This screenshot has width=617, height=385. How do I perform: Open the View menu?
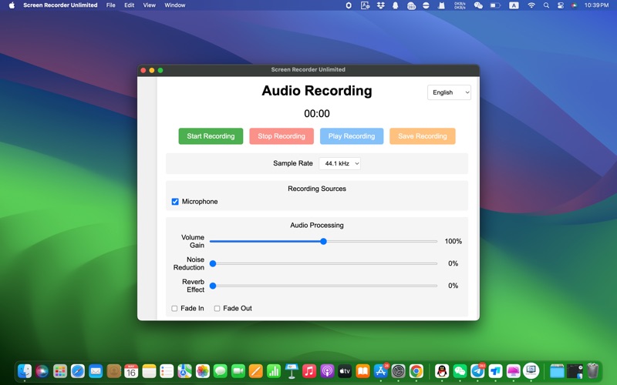tap(149, 5)
